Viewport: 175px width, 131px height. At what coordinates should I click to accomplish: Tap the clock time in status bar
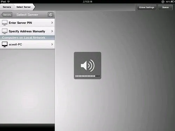(x=87, y=2)
